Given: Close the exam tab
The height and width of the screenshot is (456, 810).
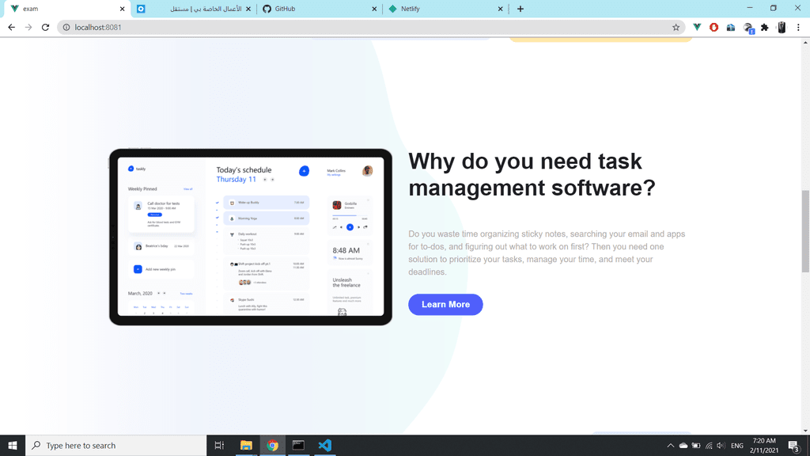Looking at the screenshot, I should point(123,9).
